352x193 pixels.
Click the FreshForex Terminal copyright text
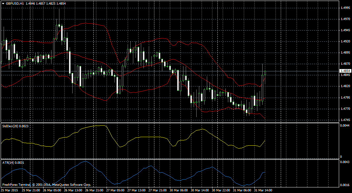[x=46, y=185]
